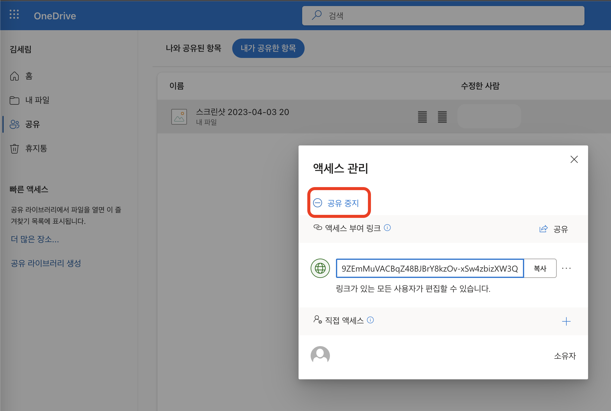Add direct access with the plus icon
The width and height of the screenshot is (611, 411).
coord(566,321)
